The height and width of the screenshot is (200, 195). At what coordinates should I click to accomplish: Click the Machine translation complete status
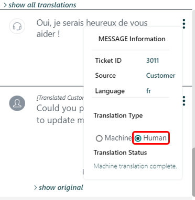click(x=135, y=166)
